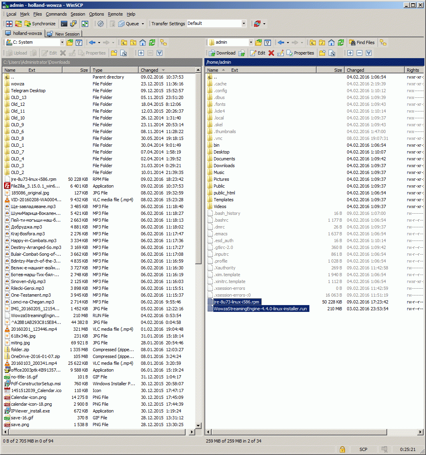Rename selected remote file icon
Screen dimensions: 426x455
(x=281, y=53)
